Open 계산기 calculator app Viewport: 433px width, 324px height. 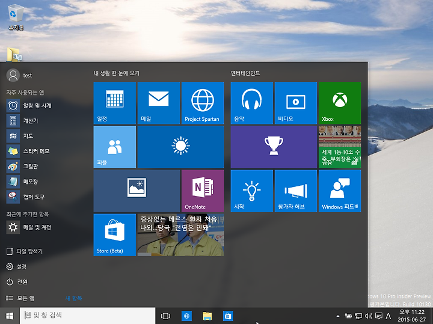[22, 121]
